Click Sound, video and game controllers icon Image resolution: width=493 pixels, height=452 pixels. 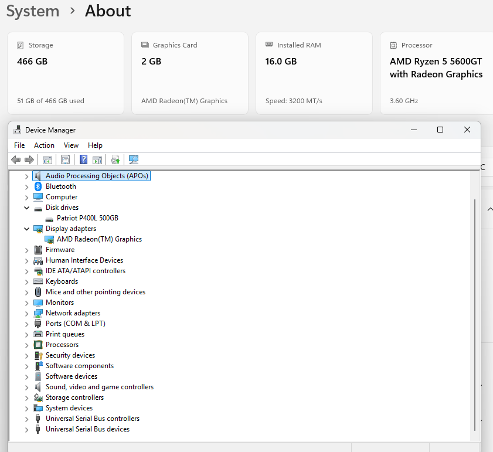pos(38,387)
